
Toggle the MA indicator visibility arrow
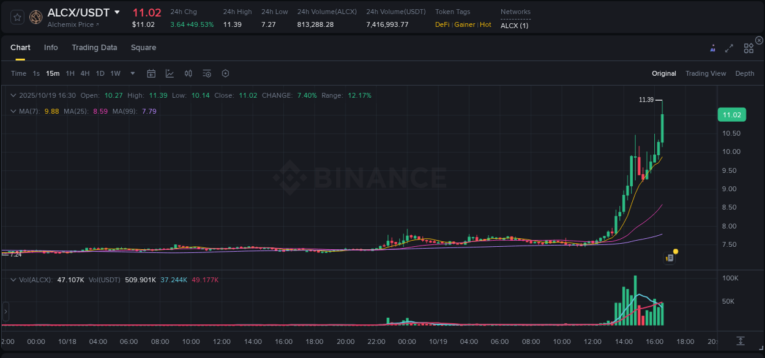click(x=13, y=111)
